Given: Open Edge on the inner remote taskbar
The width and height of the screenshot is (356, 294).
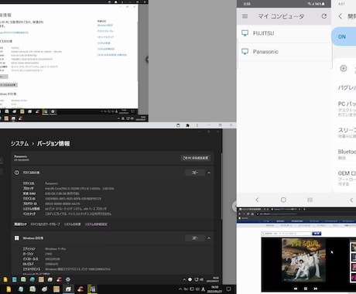Looking at the screenshot, I should [33, 279].
